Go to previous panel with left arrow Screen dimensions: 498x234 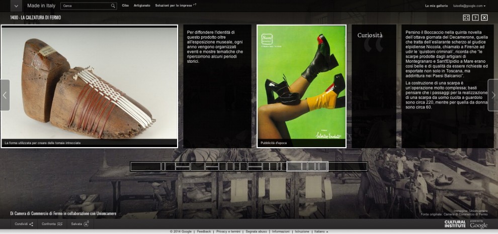click(5, 95)
